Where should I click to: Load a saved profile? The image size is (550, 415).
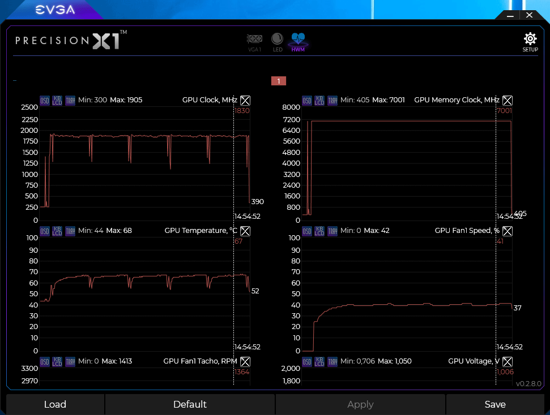point(55,404)
